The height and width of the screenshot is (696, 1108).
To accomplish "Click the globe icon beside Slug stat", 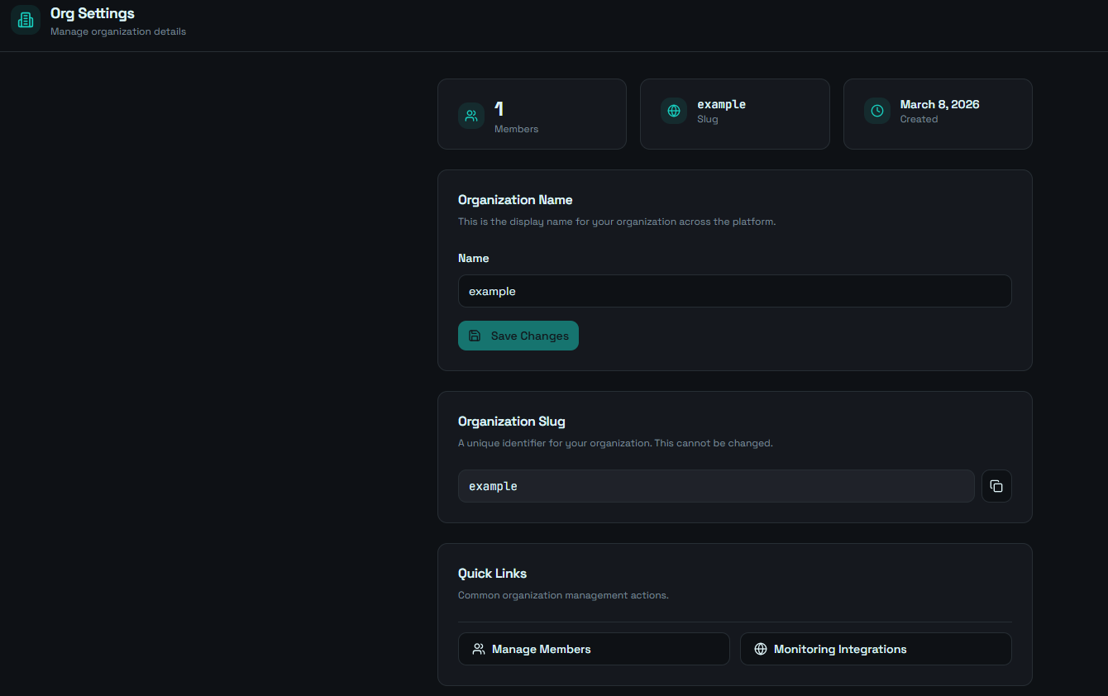I will point(674,111).
